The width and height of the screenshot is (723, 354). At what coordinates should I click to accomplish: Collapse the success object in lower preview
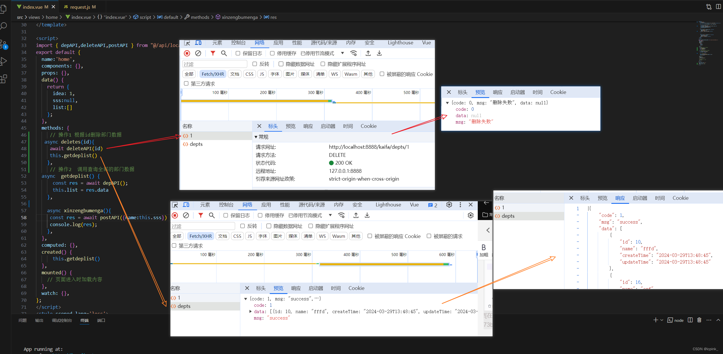click(246, 299)
